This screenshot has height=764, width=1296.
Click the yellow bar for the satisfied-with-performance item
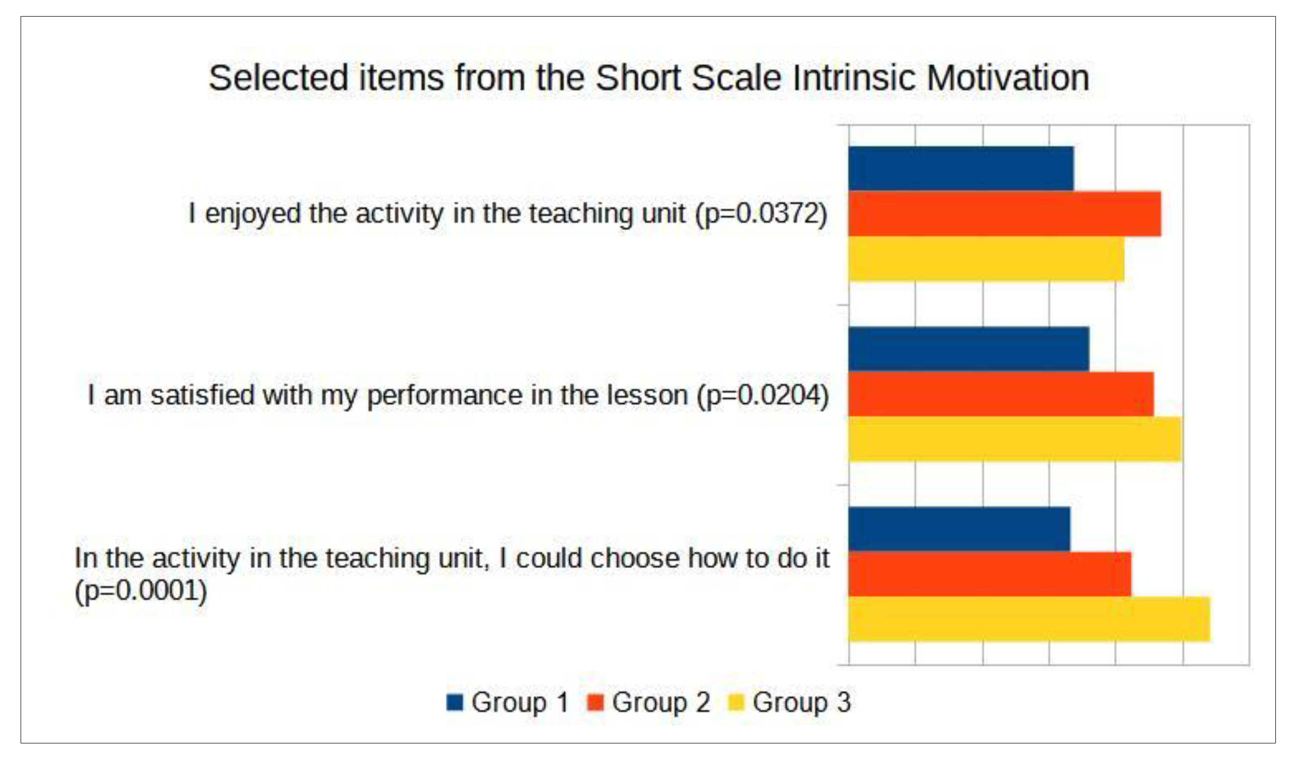tap(1015, 439)
